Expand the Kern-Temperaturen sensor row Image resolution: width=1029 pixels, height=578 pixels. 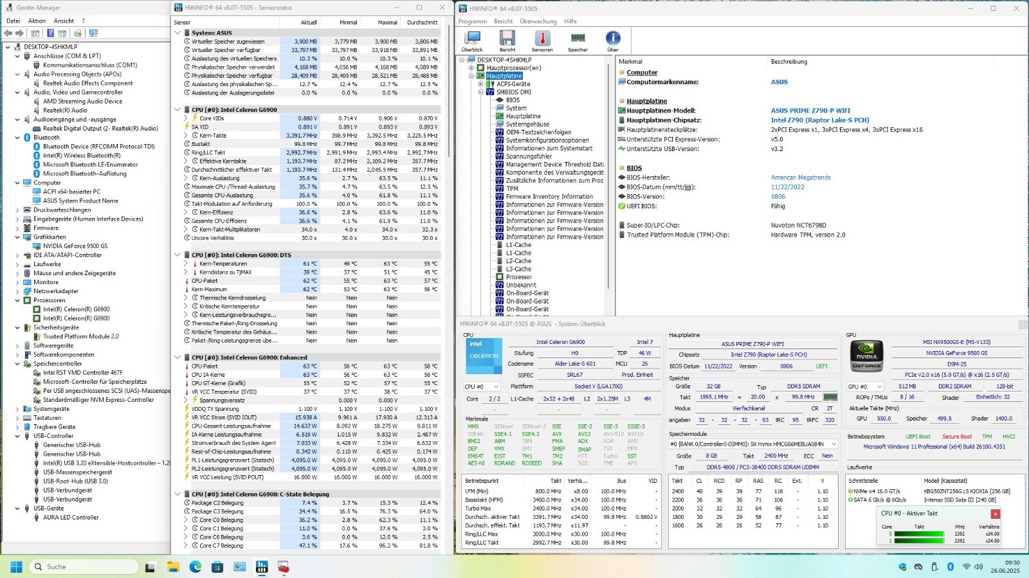pos(186,264)
